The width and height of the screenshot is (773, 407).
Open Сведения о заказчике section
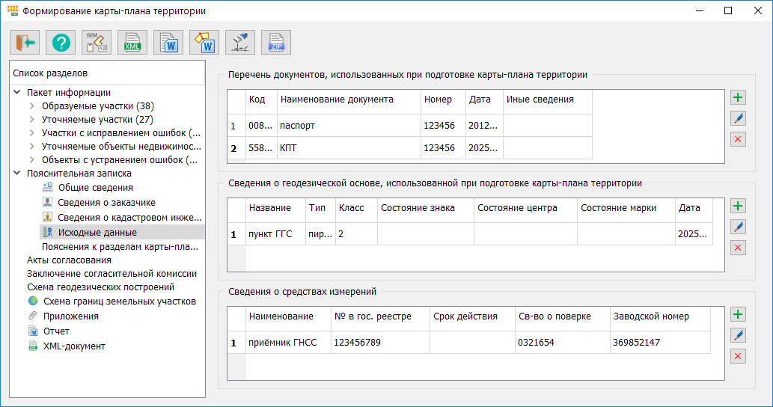tap(106, 202)
